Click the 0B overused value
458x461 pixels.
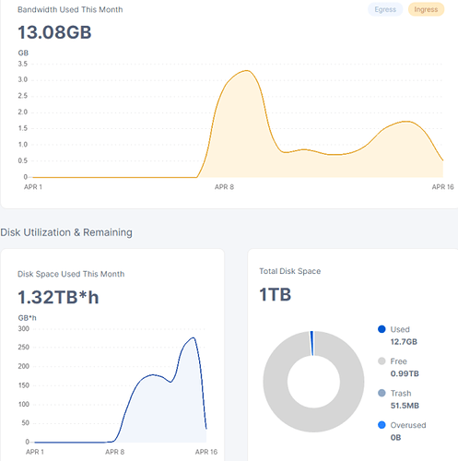tap(395, 438)
